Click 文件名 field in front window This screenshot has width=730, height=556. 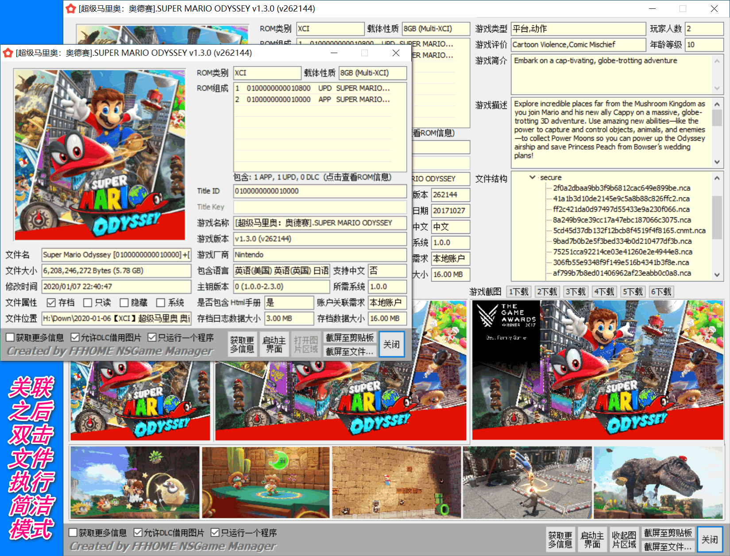click(116, 255)
